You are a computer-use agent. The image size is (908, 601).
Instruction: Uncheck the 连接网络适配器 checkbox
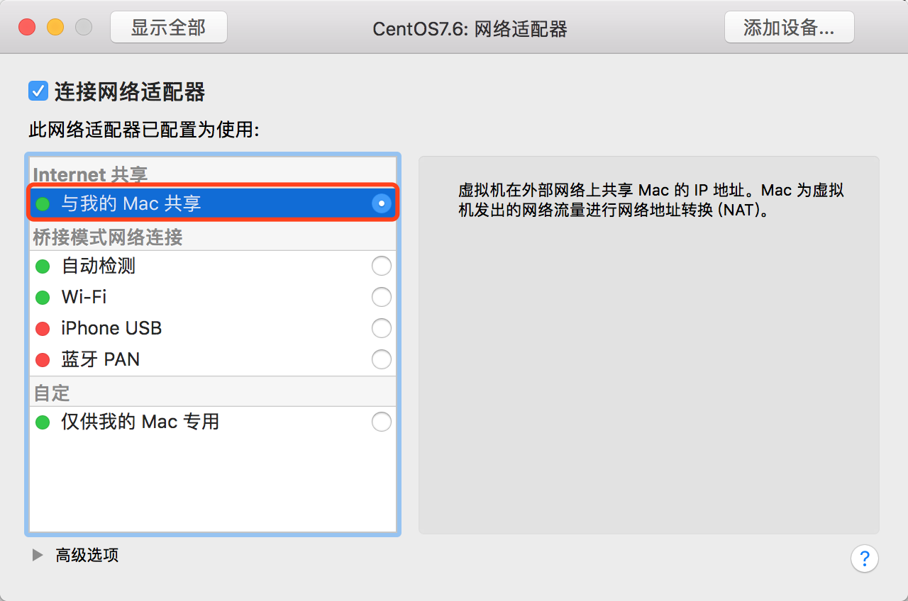38,91
